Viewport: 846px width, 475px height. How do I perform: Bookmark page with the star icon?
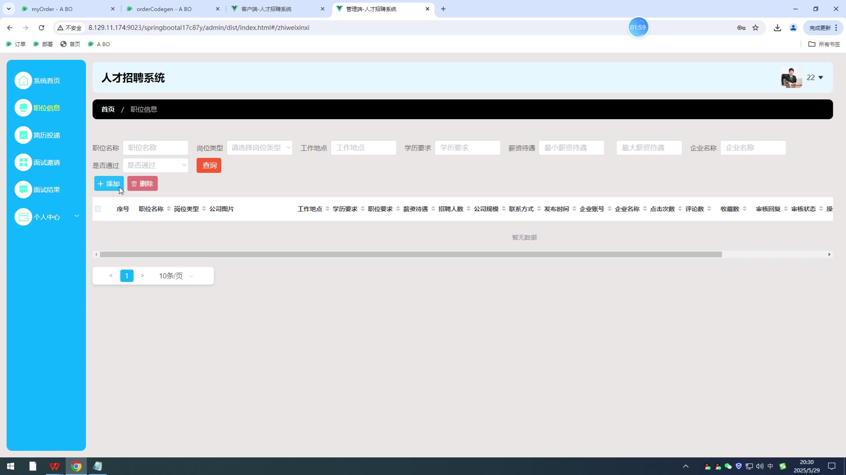point(755,28)
